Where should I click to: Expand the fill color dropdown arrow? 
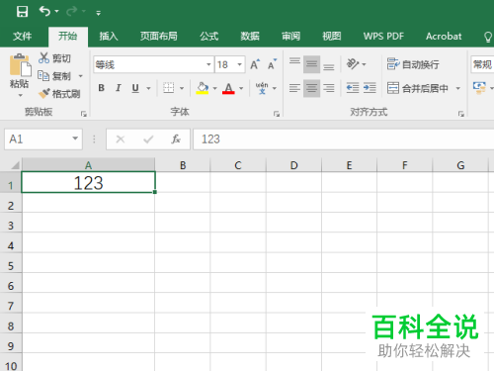coord(215,88)
